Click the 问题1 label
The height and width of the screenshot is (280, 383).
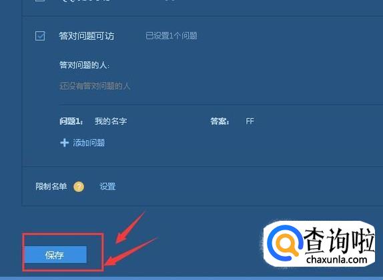(x=71, y=121)
